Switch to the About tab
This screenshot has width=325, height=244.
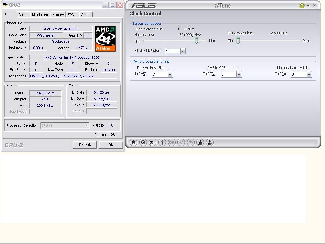point(86,15)
